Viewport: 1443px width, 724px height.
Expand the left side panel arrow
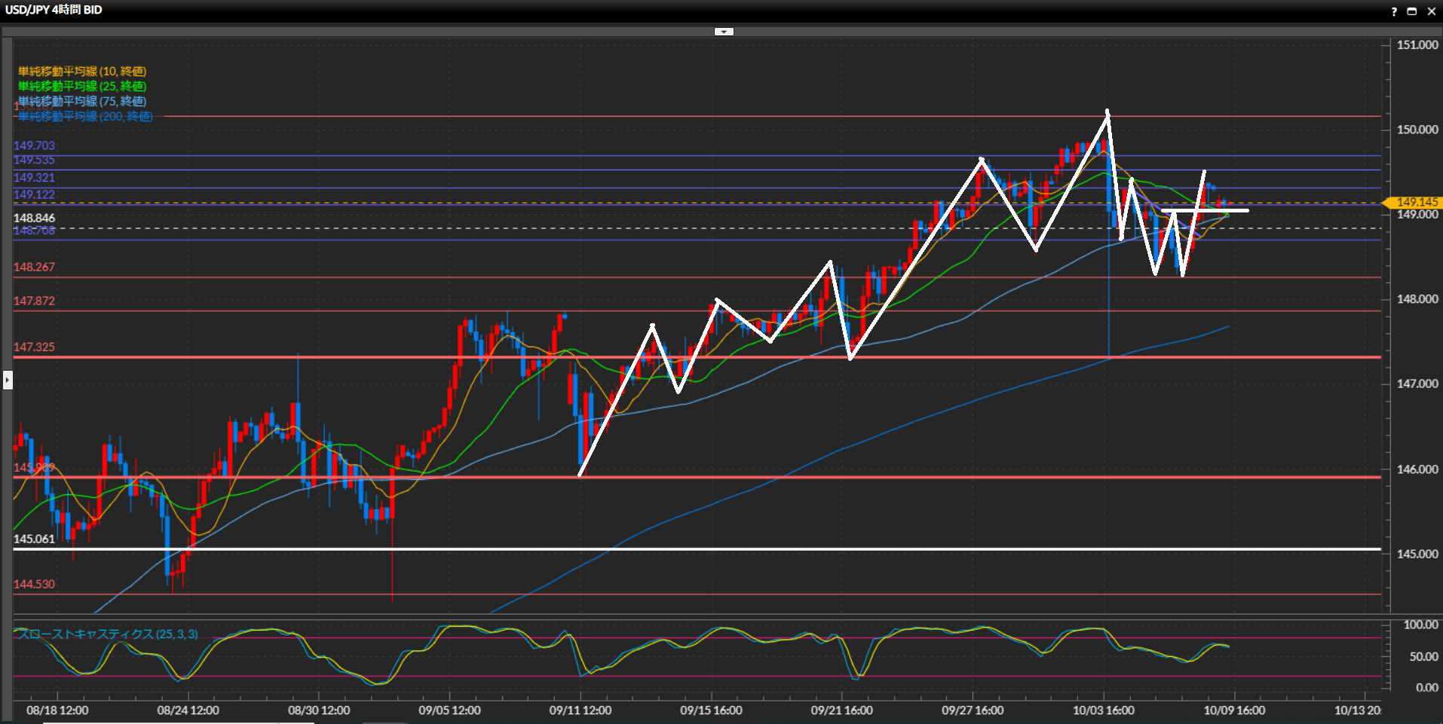point(8,380)
